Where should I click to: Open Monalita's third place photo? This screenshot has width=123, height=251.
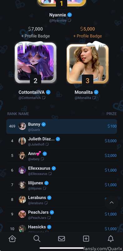point(87,63)
